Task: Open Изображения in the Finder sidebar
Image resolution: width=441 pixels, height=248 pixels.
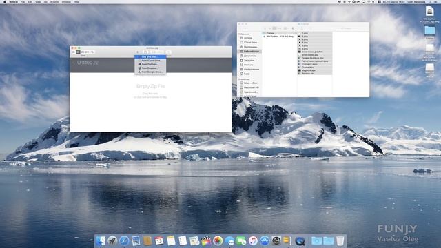Action: pos(250,70)
